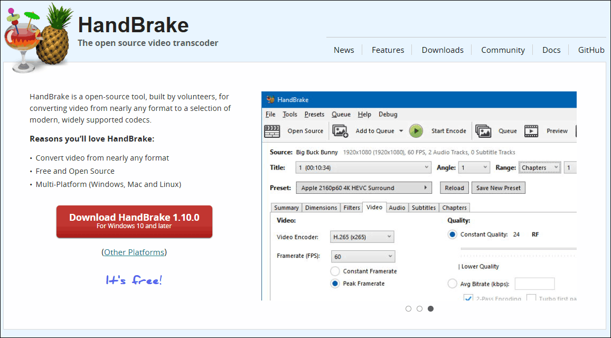Click the Constant Quality RF slider track
This screenshot has width=611, height=338.
(x=518, y=249)
